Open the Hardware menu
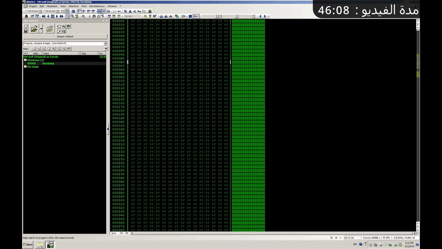This screenshot has height=249, width=442. pyautogui.click(x=52, y=6)
